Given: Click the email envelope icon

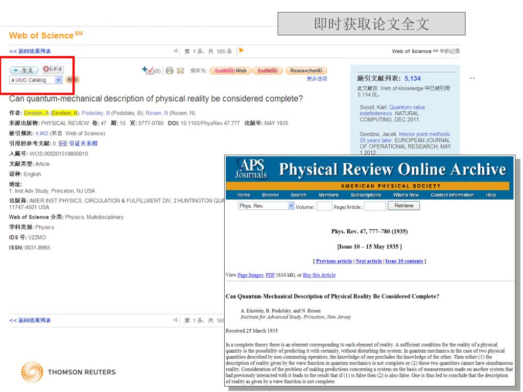Looking at the screenshot, I should (x=180, y=70).
